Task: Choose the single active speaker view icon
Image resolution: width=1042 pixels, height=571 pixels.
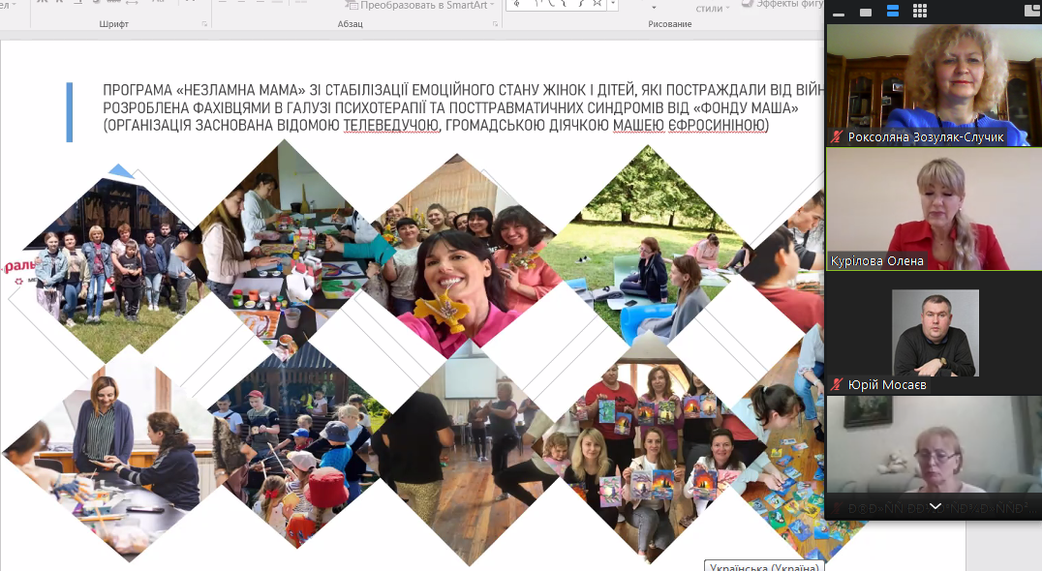Action: [x=866, y=12]
